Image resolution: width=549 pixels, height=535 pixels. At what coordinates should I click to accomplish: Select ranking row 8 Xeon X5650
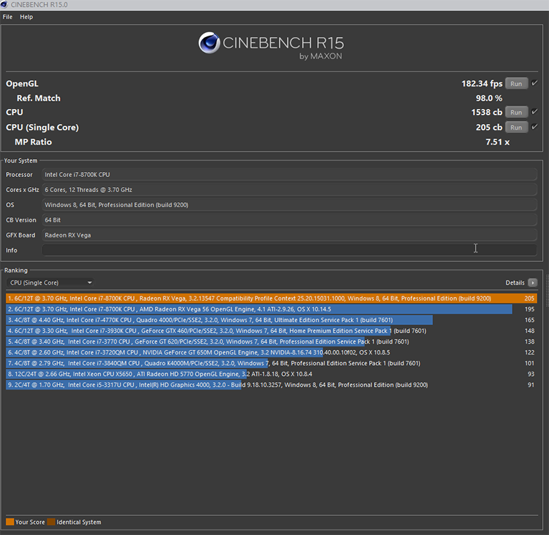click(271, 374)
